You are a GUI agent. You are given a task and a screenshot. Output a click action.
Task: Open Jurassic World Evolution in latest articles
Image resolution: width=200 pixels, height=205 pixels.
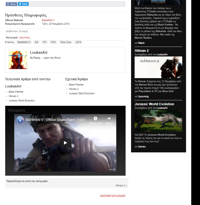click(x=22, y=101)
